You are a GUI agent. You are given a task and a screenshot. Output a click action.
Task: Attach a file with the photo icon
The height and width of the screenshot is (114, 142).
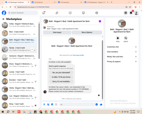click(48, 105)
